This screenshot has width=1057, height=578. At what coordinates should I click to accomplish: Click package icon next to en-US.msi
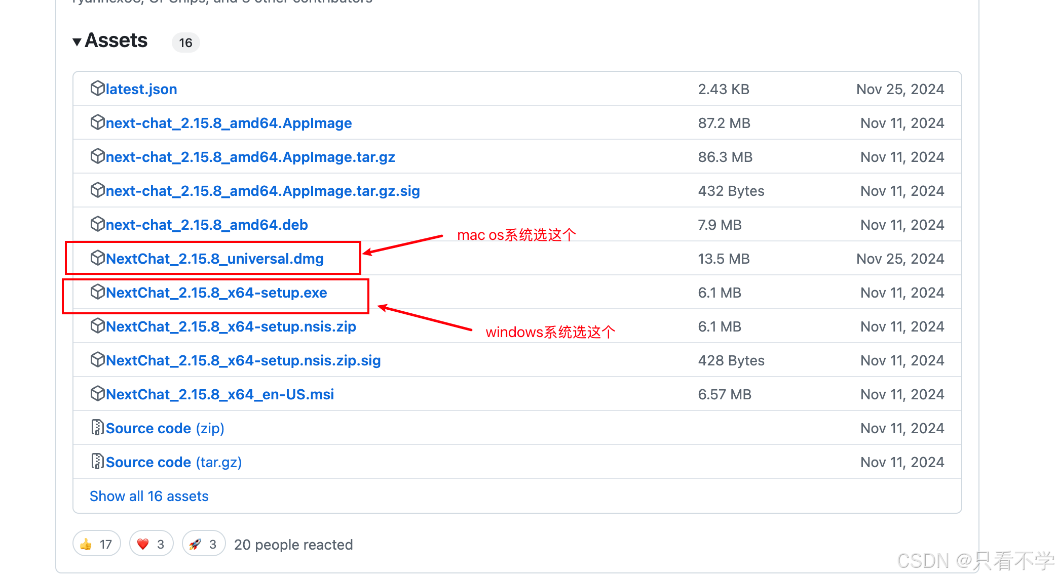(x=97, y=394)
